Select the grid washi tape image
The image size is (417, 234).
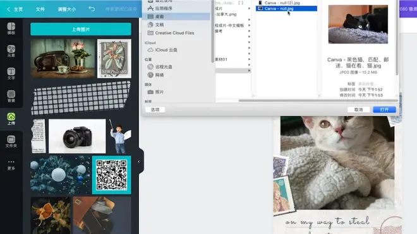point(81,98)
